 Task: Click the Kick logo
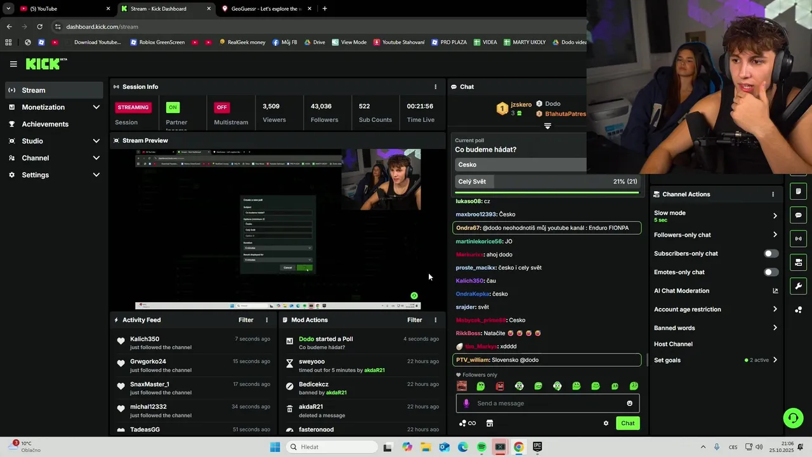[46, 63]
